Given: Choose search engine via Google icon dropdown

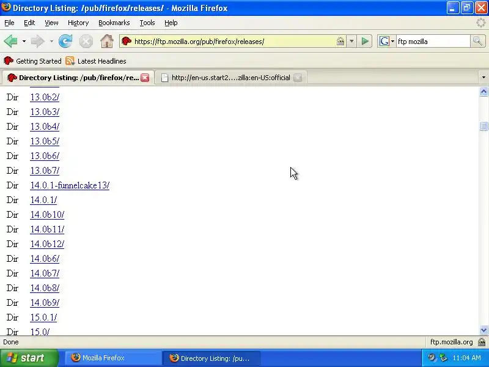Looking at the screenshot, I should pos(387,41).
